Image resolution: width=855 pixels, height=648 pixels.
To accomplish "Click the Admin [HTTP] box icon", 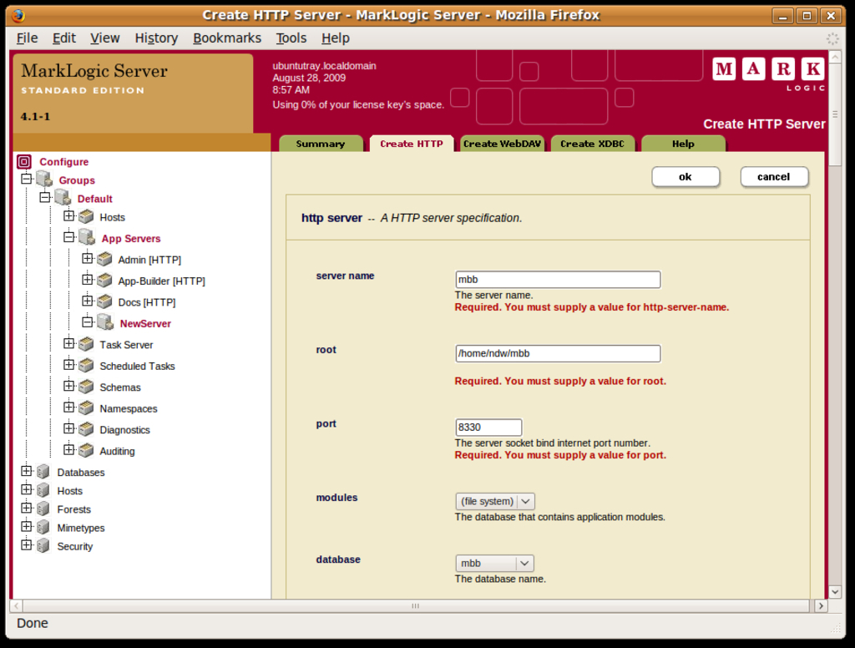I will [104, 259].
